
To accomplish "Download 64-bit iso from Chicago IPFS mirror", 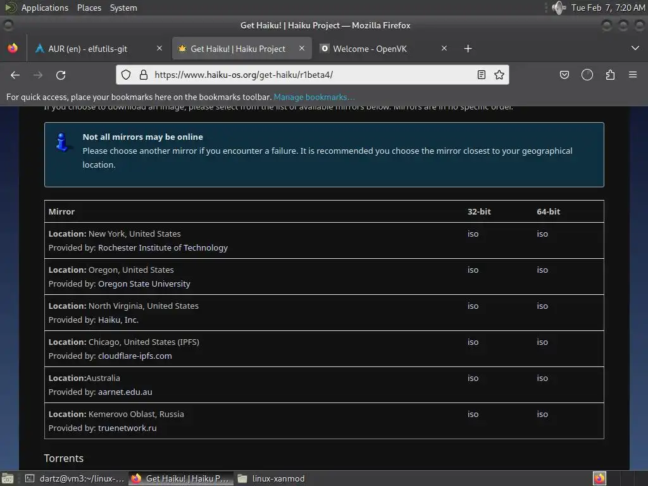I will [542, 342].
